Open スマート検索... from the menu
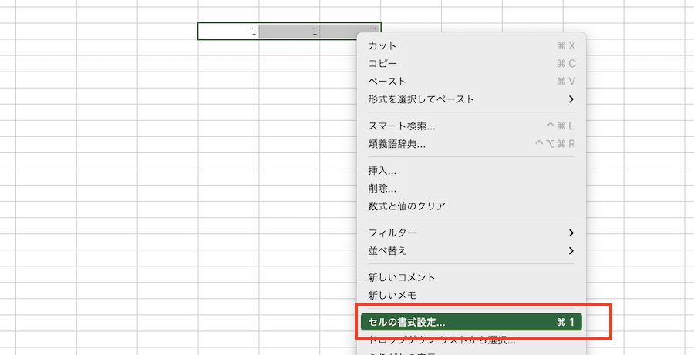Image resolution: width=694 pixels, height=355 pixels. (x=402, y=126)
